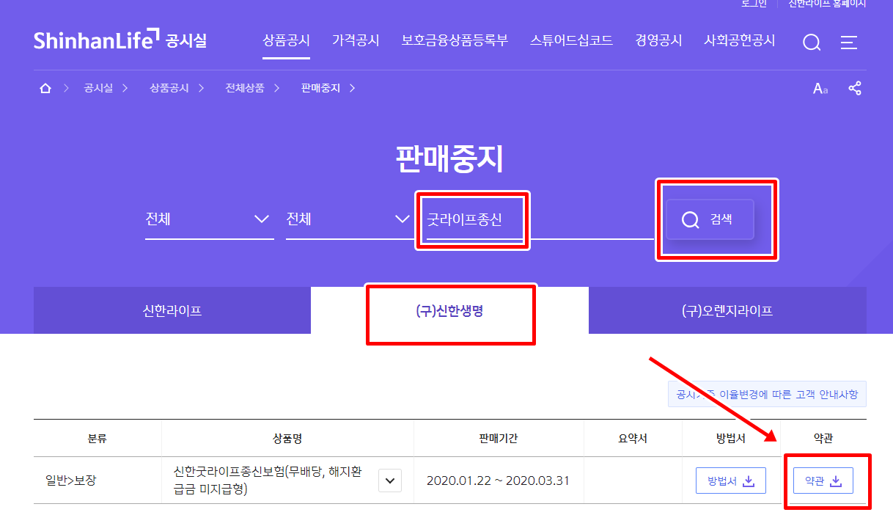Screen dimensions: 893x526
Task: Go to the home breadcrumb icon
Action: pyautogui.click(x=45, y=88)
